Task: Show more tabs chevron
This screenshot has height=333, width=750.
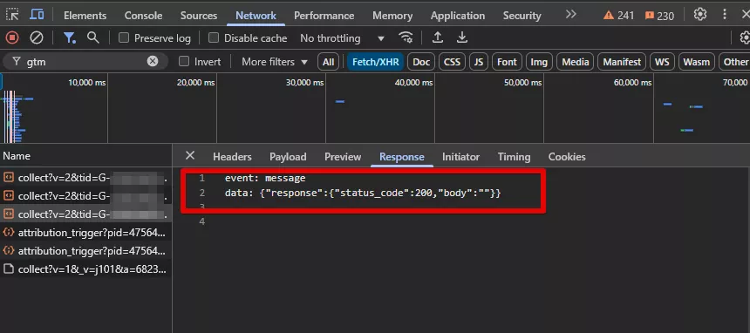Action: click(x=570, y=15)
